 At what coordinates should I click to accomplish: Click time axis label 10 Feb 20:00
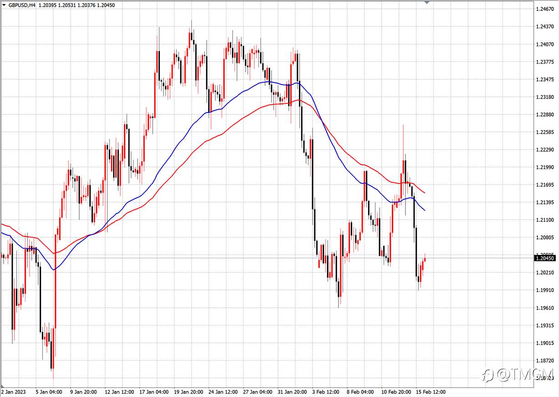(x=396, y=392)
